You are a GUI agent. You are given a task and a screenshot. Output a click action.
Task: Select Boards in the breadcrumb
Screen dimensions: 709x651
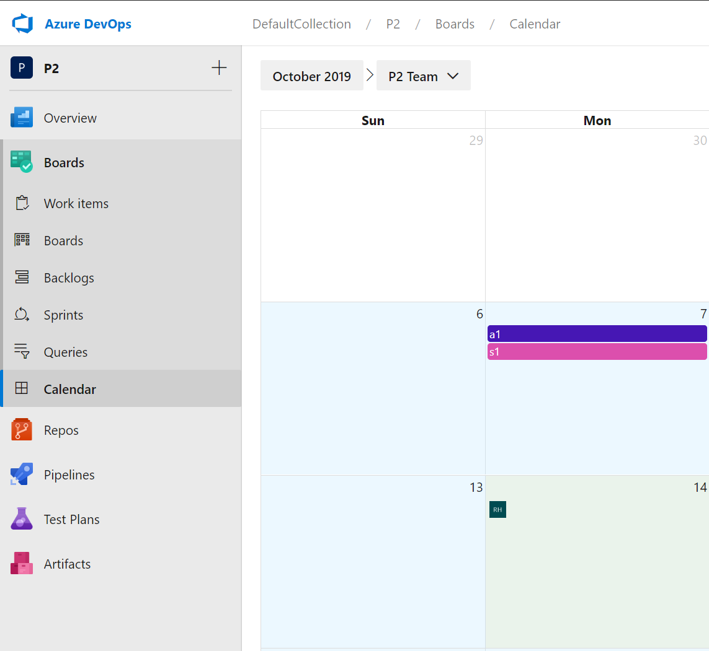(x=455, y=24)
